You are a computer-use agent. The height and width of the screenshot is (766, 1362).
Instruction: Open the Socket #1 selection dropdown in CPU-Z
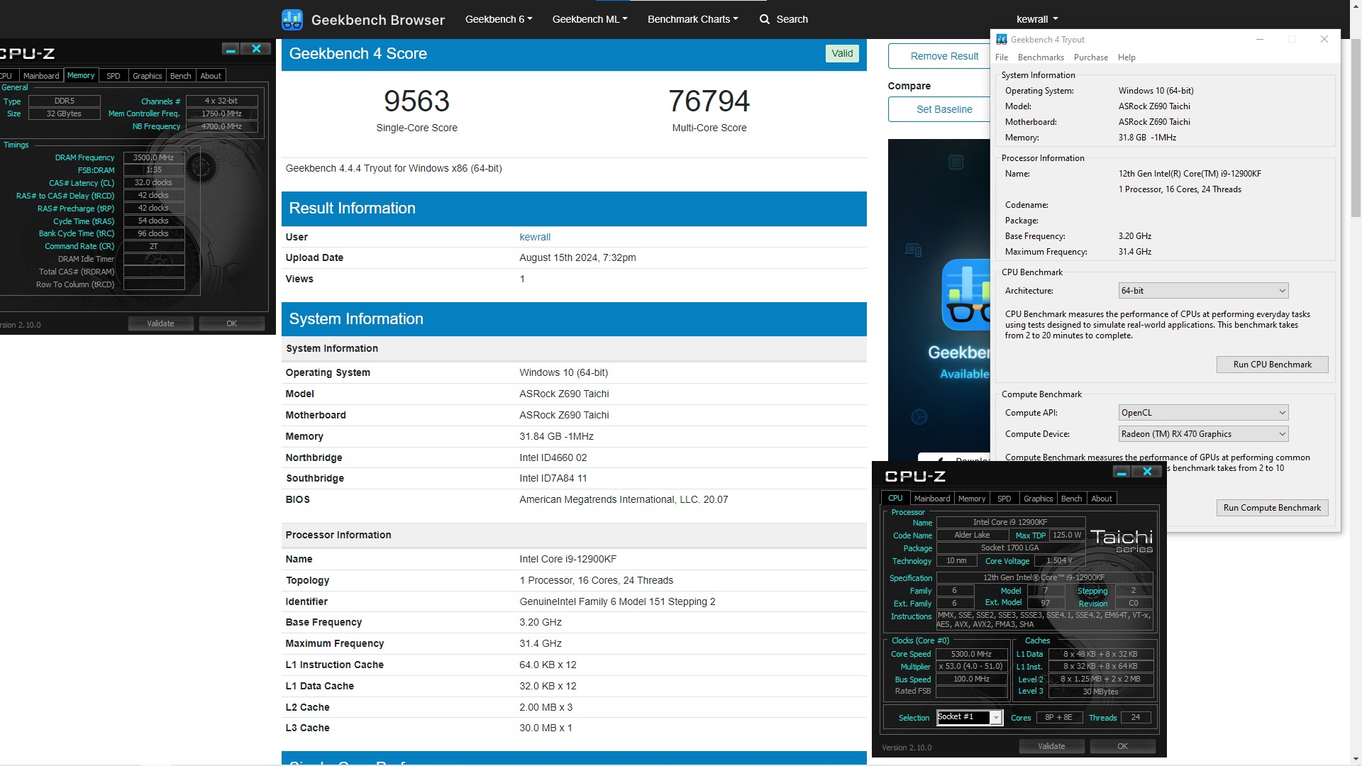click(x=969, y=718)
